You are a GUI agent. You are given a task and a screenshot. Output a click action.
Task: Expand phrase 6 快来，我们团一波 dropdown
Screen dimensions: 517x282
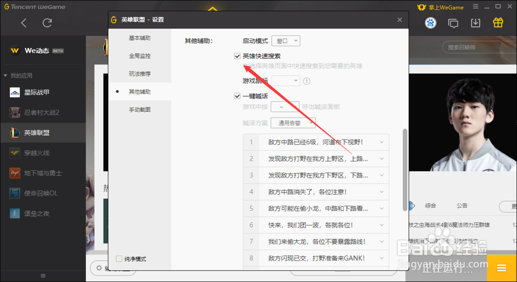[382, 225]
